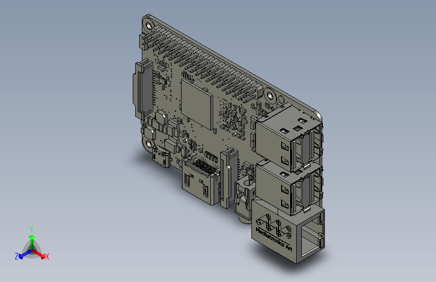Viewport: 436px width, 282px height.
Task: Select the top-left mounting hole of the board
Action: click(x=149, y=26)
